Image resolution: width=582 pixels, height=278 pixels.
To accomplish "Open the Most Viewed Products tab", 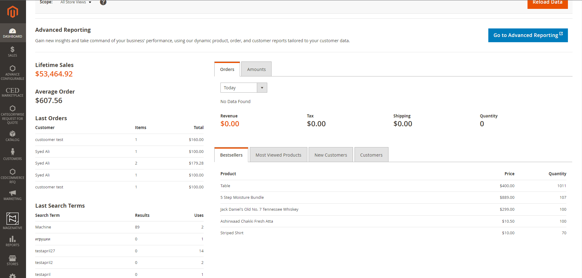I will (278, 155).
